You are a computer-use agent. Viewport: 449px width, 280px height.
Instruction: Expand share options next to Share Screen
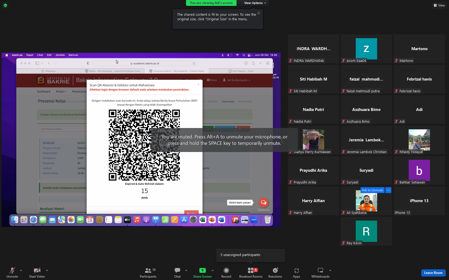click(212, 270)
